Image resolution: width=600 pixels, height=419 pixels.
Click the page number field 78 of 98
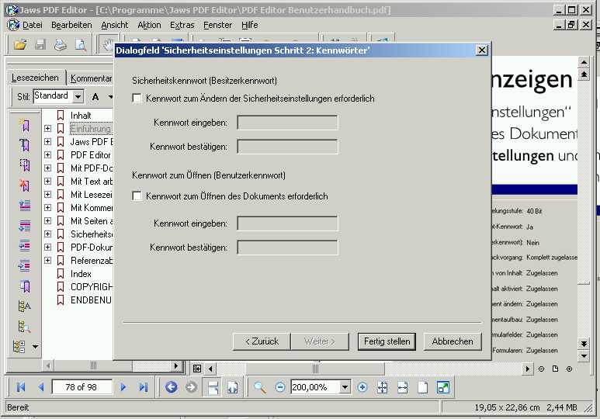pos(82,387)
